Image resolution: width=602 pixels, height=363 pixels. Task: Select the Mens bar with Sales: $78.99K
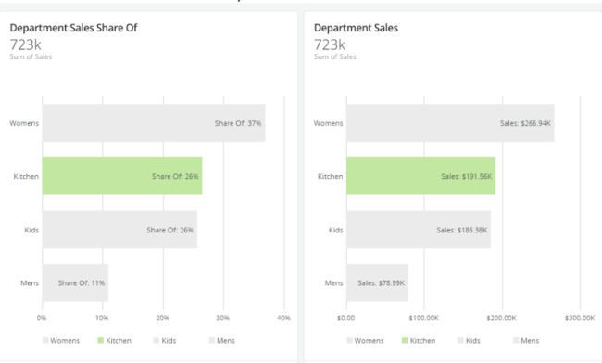[x=377, y=282]
